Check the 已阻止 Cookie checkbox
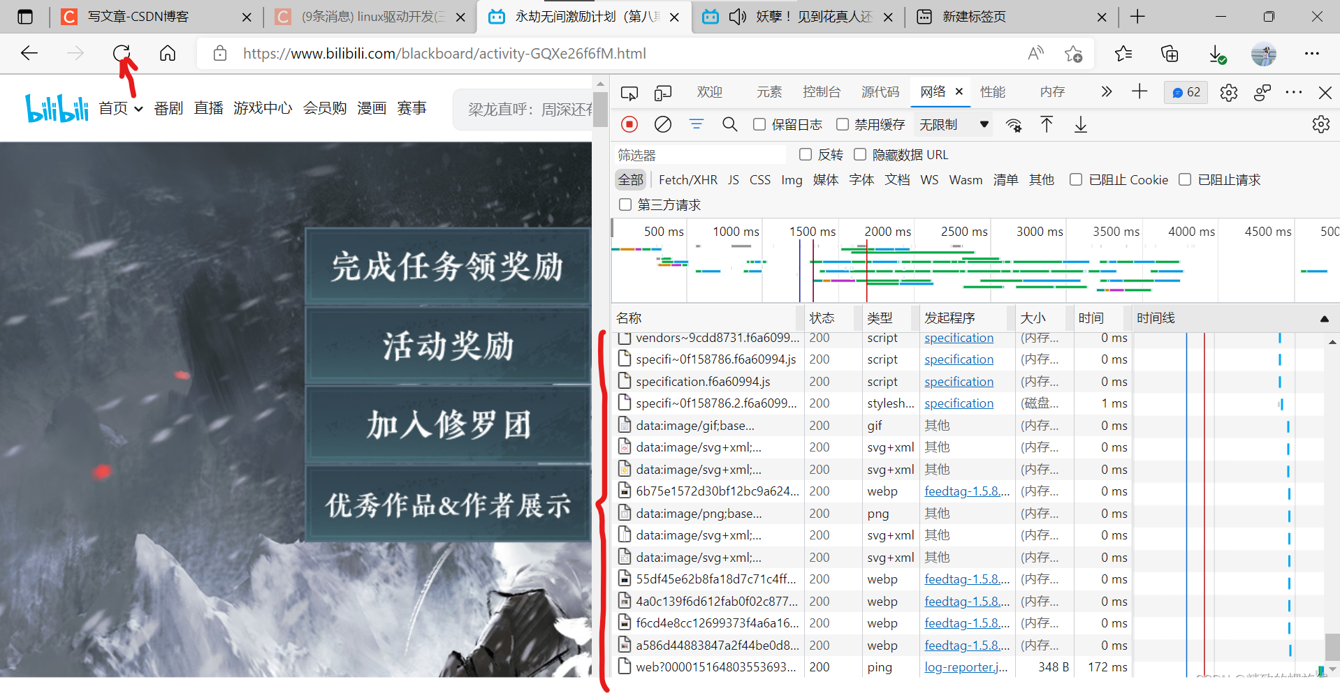The image size is (1340, 693). coord(1076,179)
